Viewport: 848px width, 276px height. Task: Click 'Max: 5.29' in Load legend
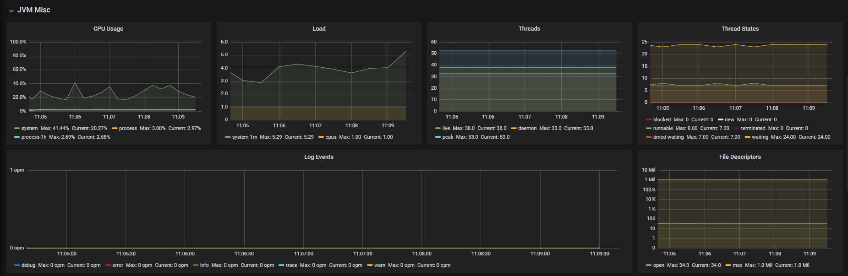(x=271, y=137)
